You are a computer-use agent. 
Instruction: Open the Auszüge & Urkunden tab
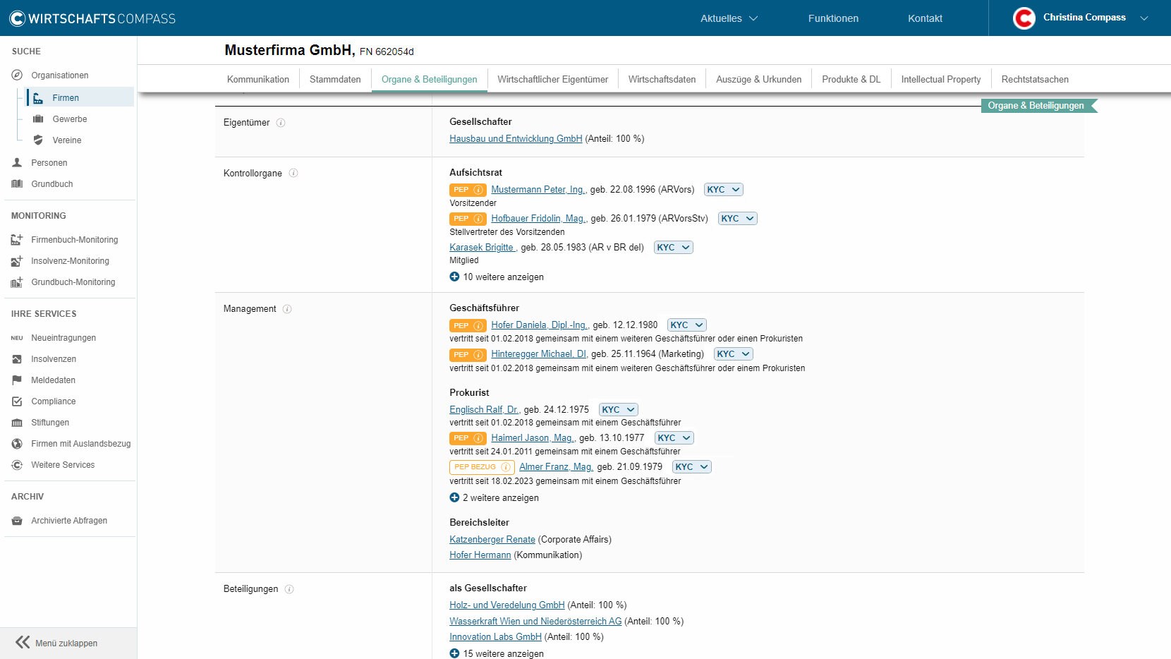point(758,79)
